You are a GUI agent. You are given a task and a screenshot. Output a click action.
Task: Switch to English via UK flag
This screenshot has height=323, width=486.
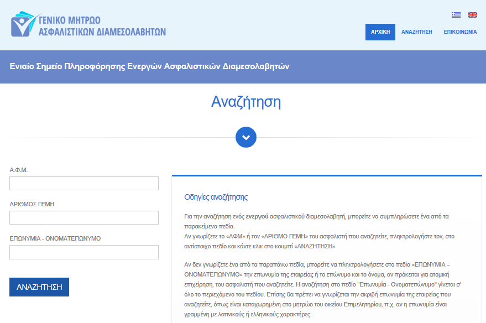pos(472,14)
